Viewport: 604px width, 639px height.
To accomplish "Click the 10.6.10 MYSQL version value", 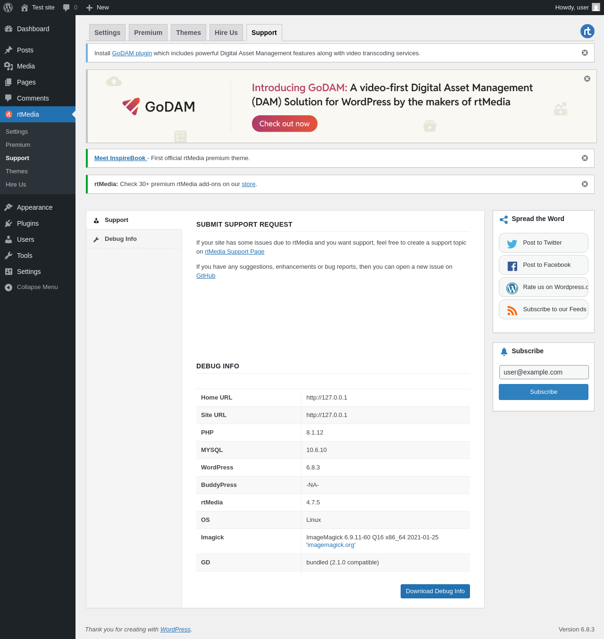I will click(317, 450).
